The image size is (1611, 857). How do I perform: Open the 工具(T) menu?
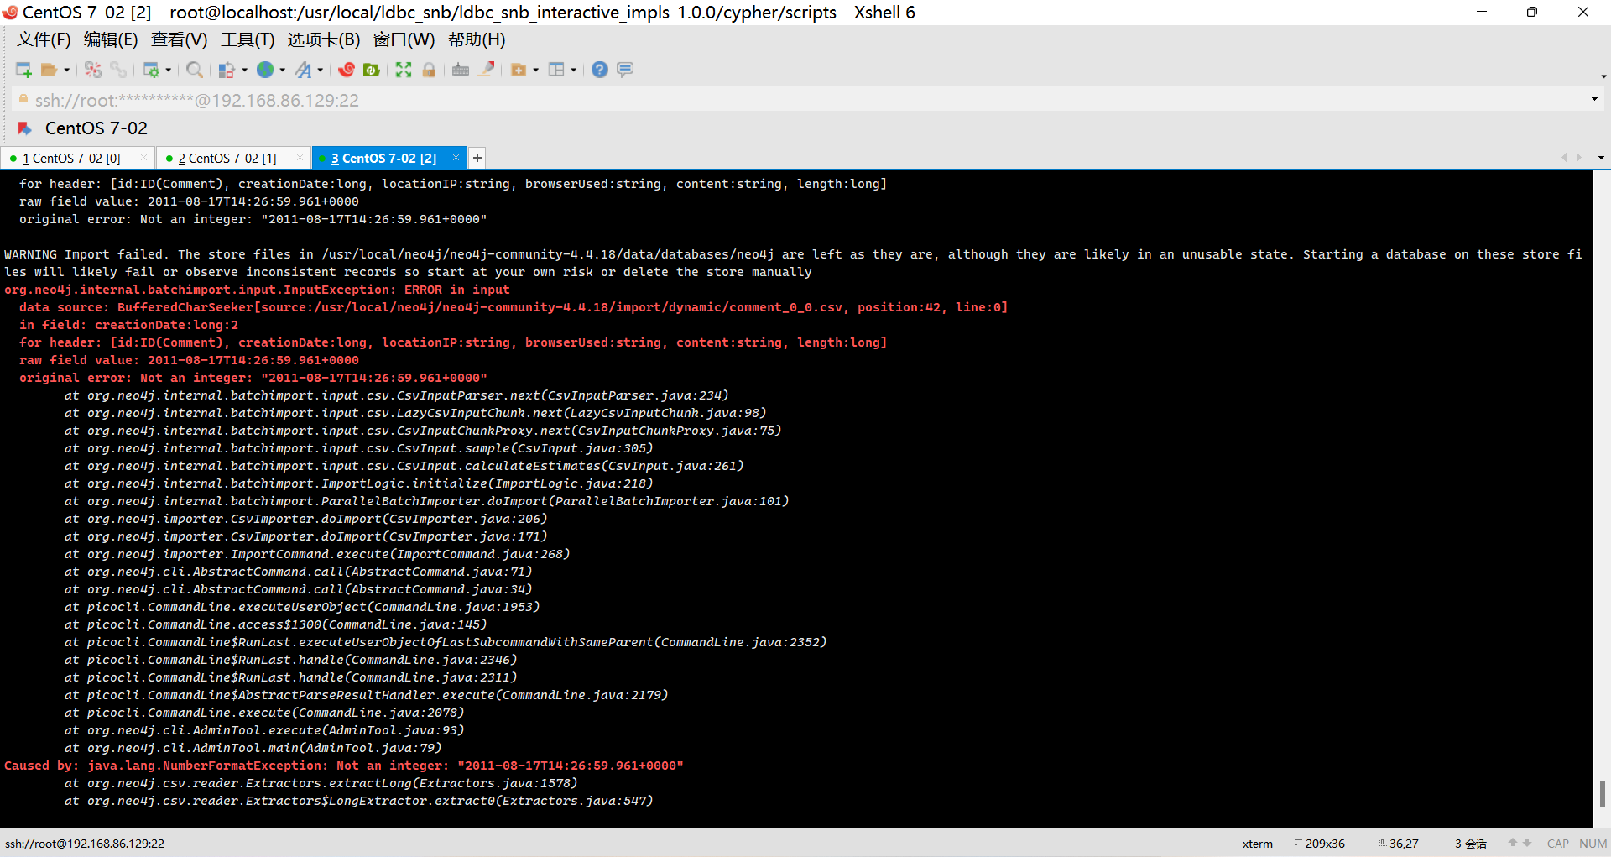[248, 39]
